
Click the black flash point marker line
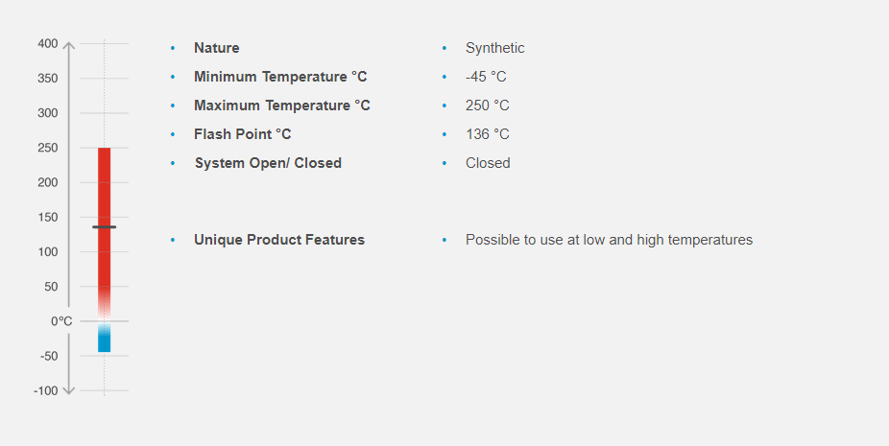pyautogui.click(x=104, y=227)
